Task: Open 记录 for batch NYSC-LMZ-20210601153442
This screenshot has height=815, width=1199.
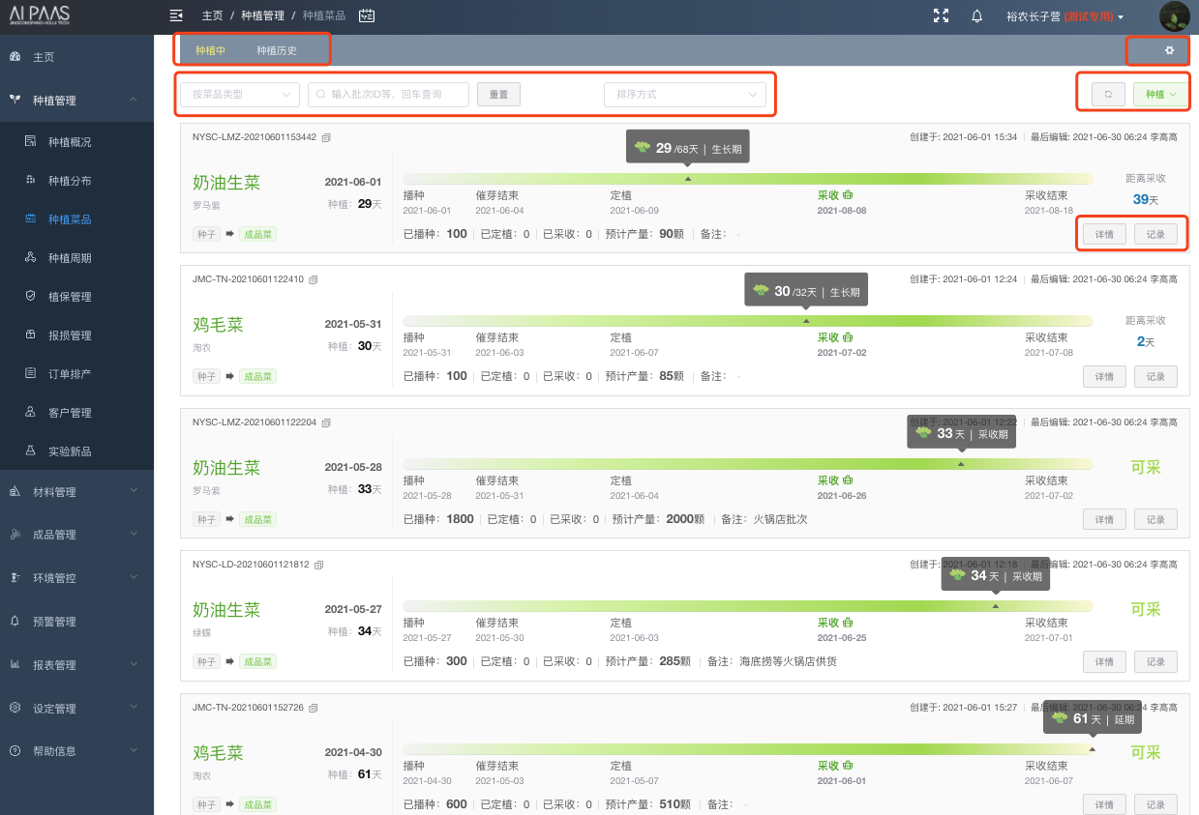Action: coord(1155,234)
